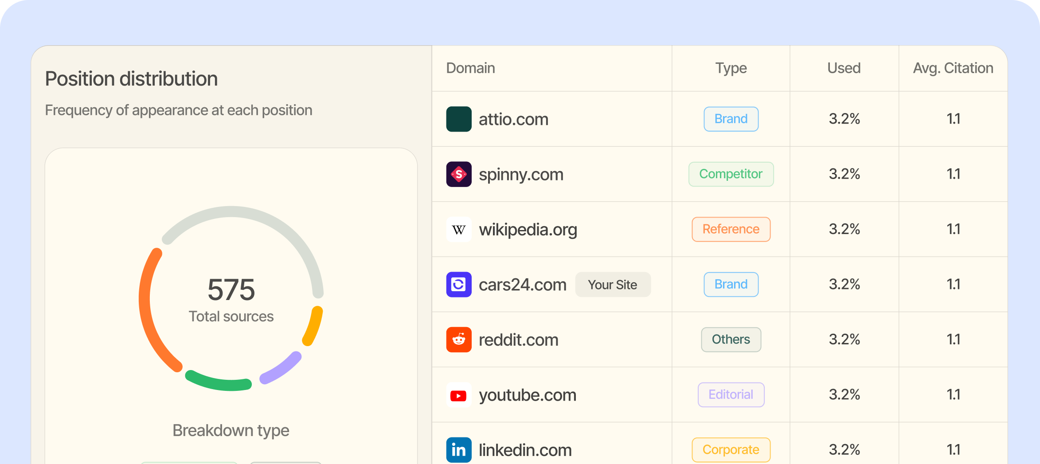Click the 575 Total sources count

pos(231,290)
